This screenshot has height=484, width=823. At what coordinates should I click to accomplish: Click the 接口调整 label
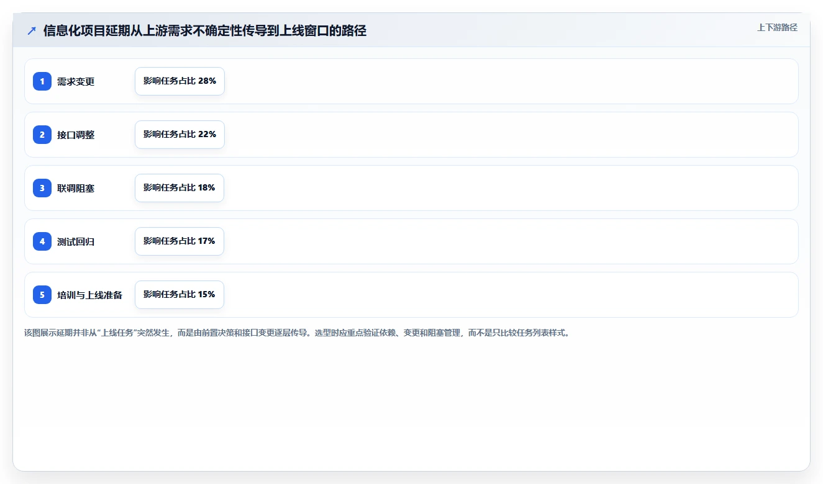(x=76, y=135)
